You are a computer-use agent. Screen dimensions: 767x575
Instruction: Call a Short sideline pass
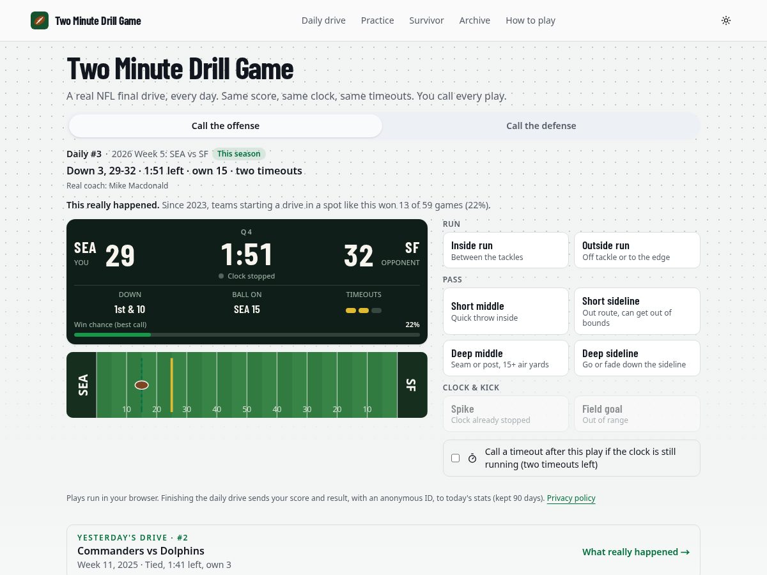click(x=637, y=311)
